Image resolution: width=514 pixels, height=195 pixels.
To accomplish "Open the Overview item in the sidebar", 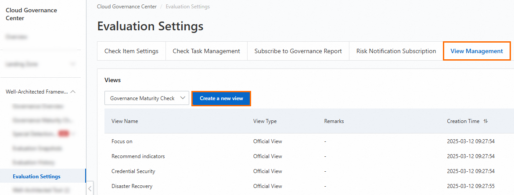I will 17,37.
